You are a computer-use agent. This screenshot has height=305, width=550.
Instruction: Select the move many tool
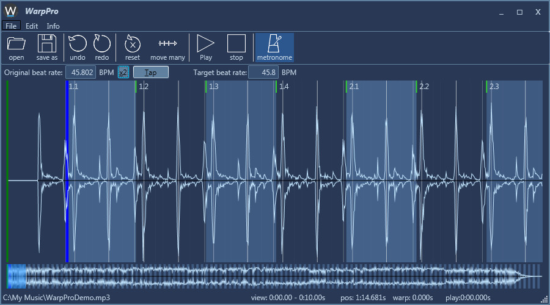click(167, 47)
